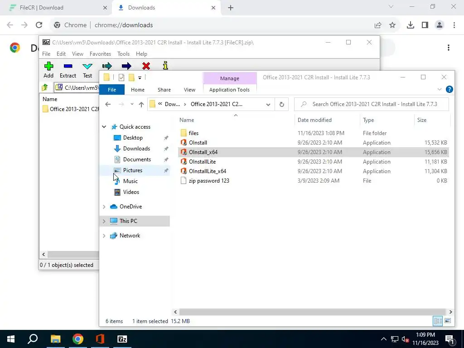Open Explorer File tab
Image resolution: width=464 pixels, height=348 pixels.
(x=112, y=90)
